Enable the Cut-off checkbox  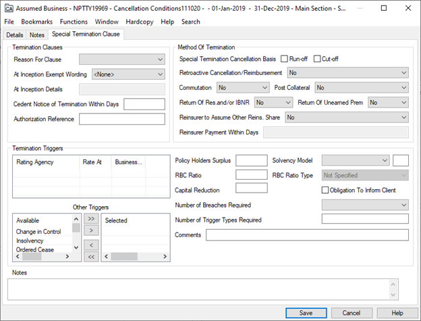click(x=318, y=59)
